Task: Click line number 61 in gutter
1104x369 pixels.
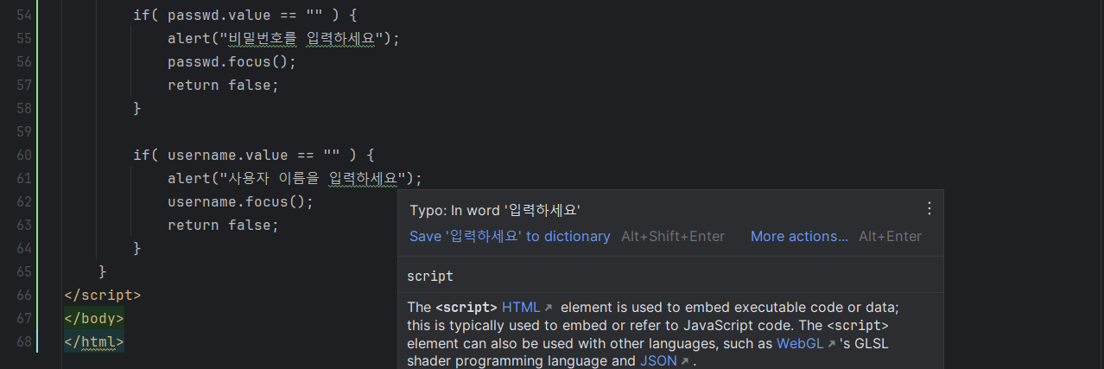Action: tap(24, 178)
